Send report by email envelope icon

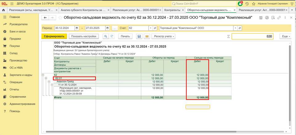[147, 36]
